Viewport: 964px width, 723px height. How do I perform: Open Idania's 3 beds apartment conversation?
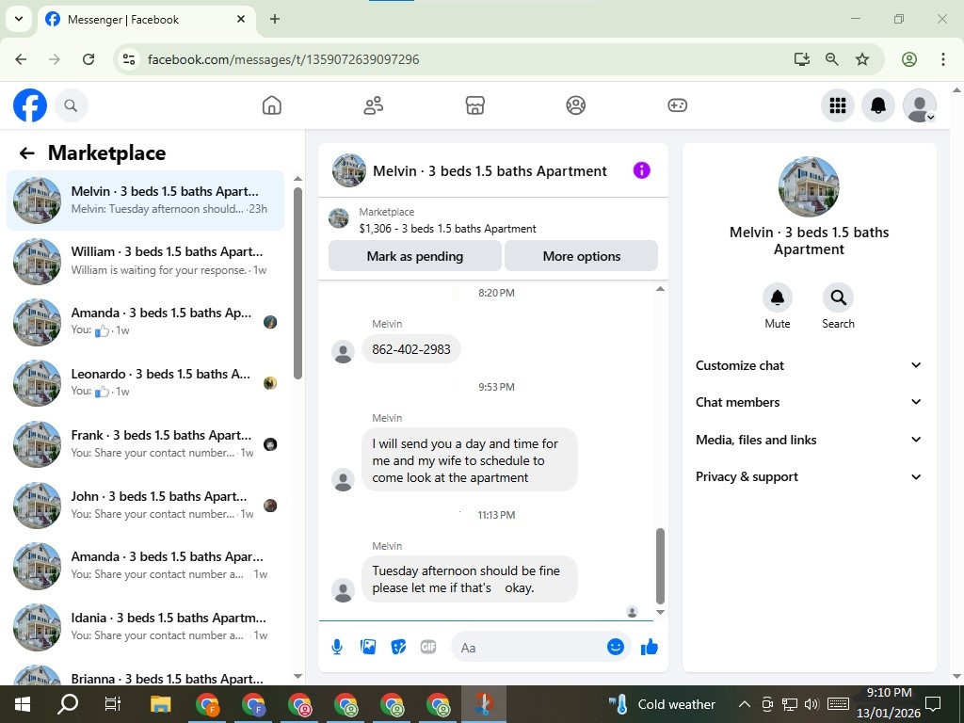coord(146,626)
